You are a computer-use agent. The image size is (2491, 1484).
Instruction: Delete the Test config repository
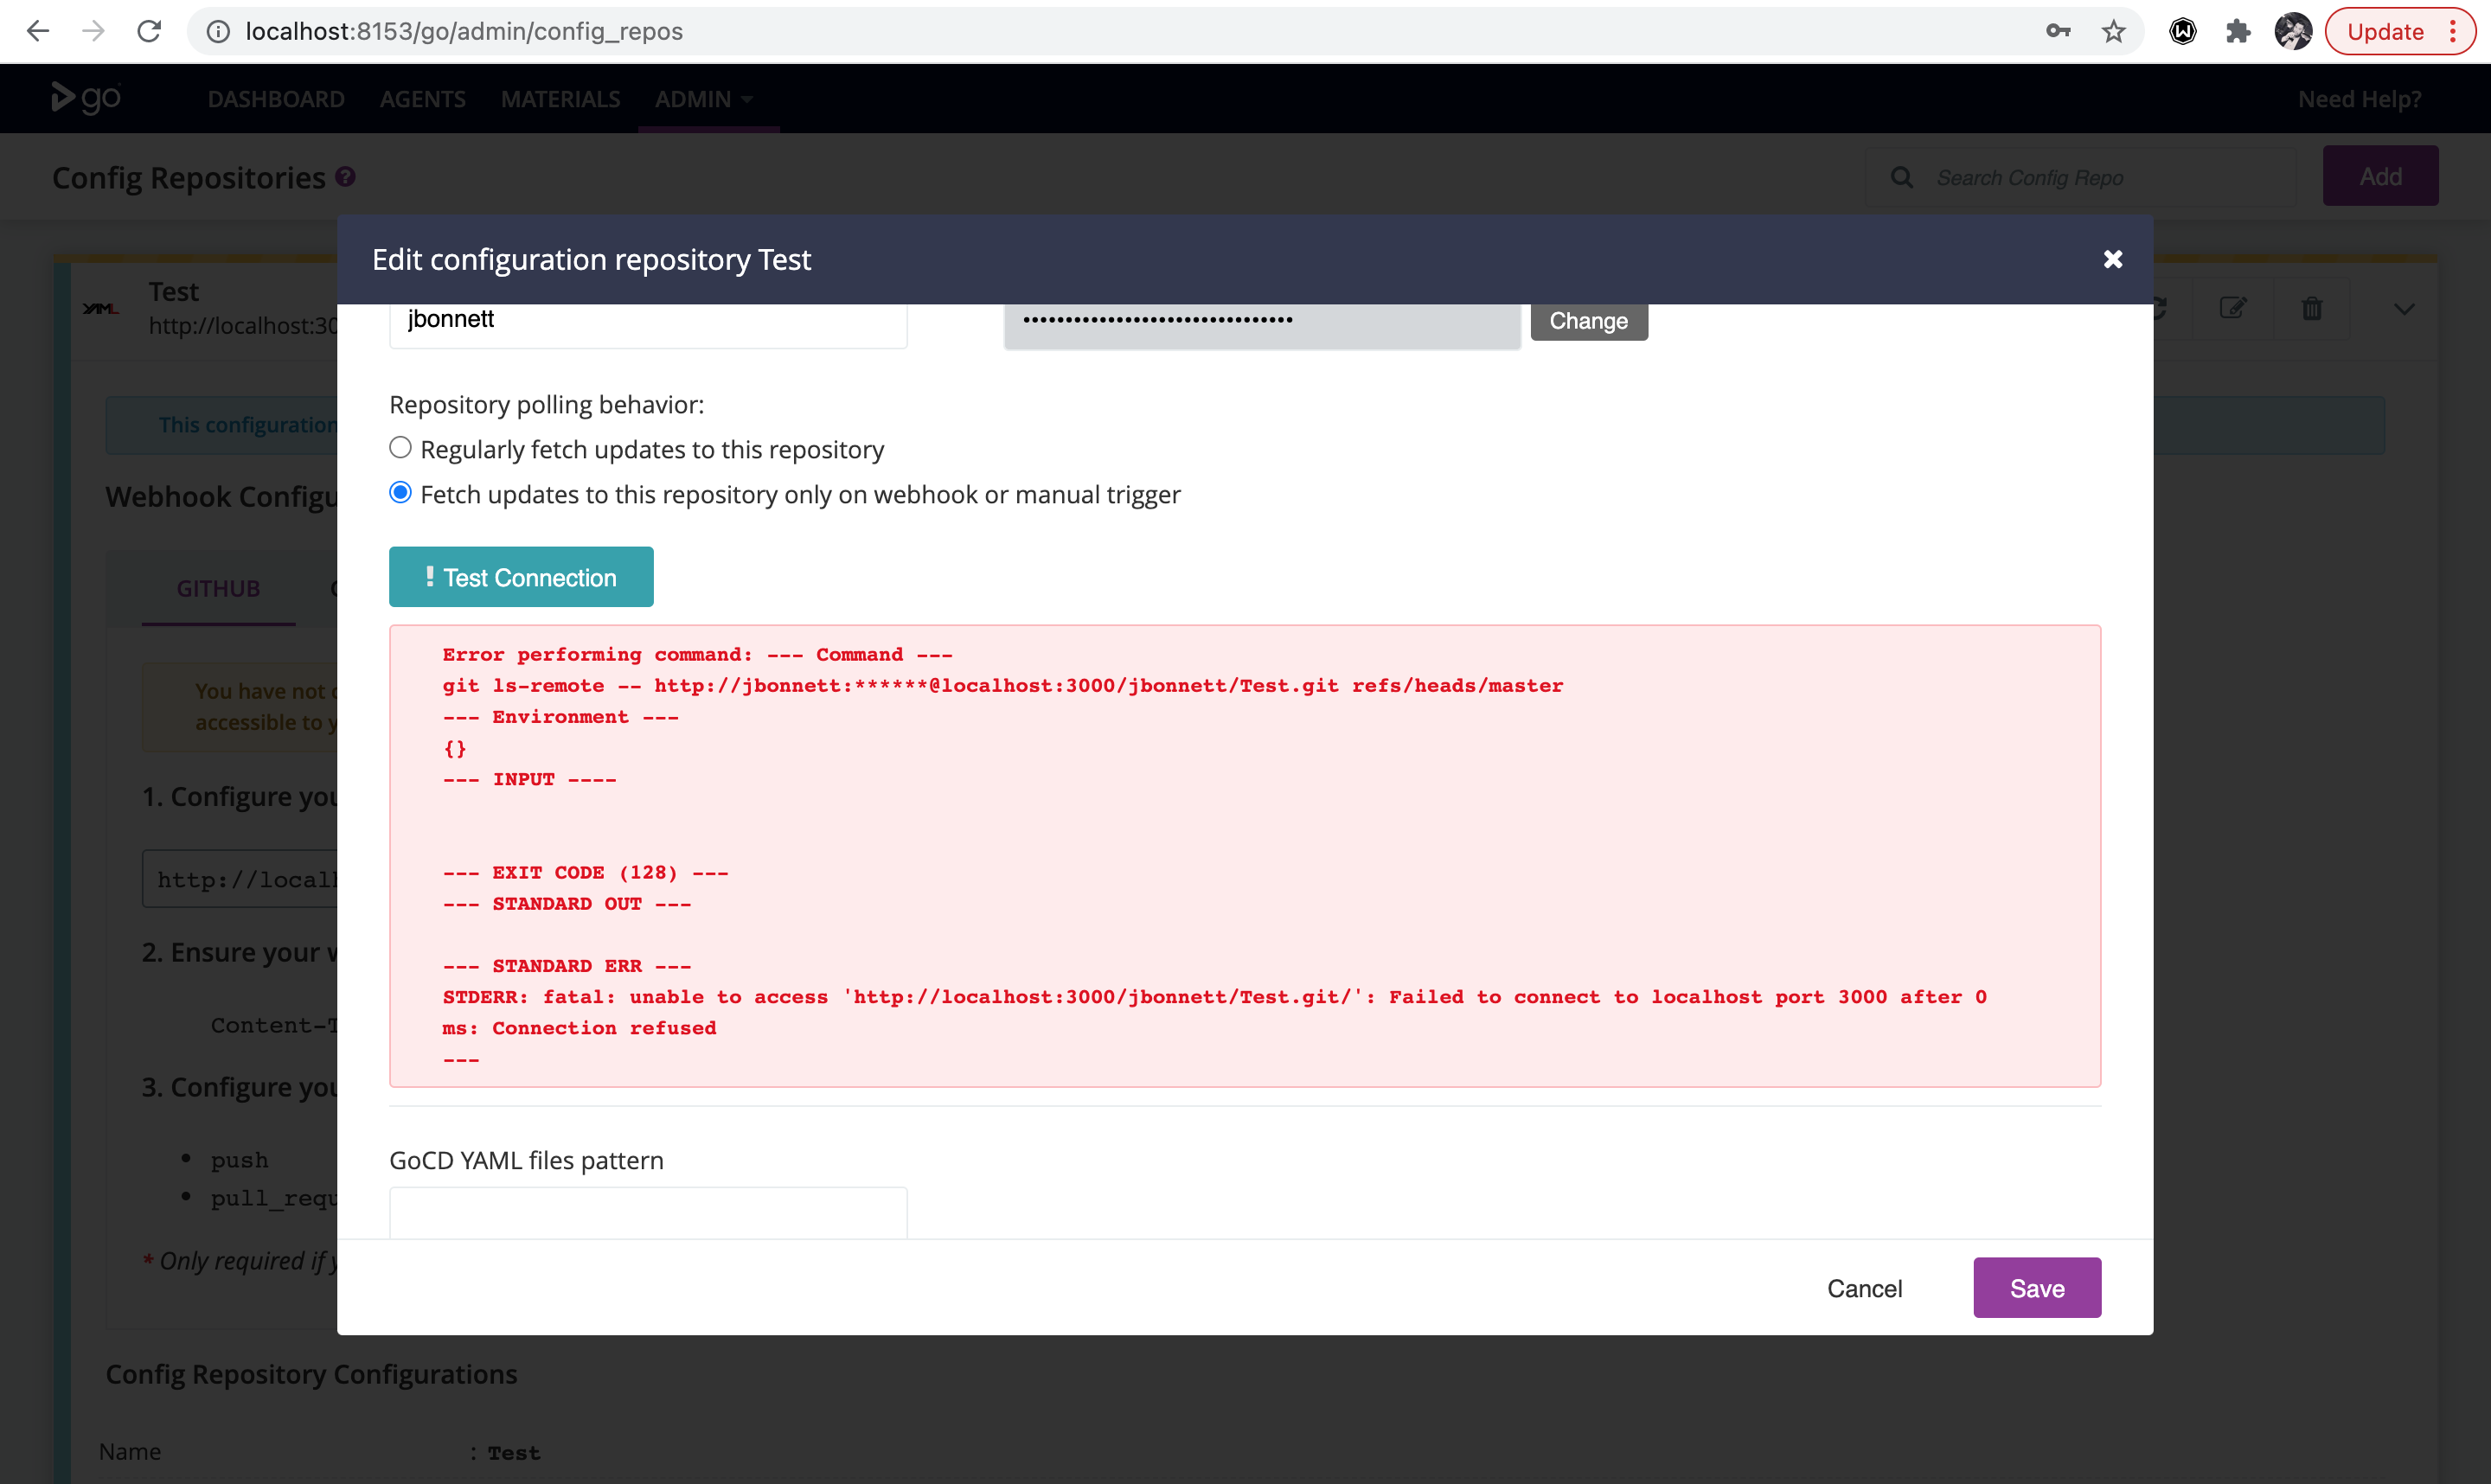2312,308
